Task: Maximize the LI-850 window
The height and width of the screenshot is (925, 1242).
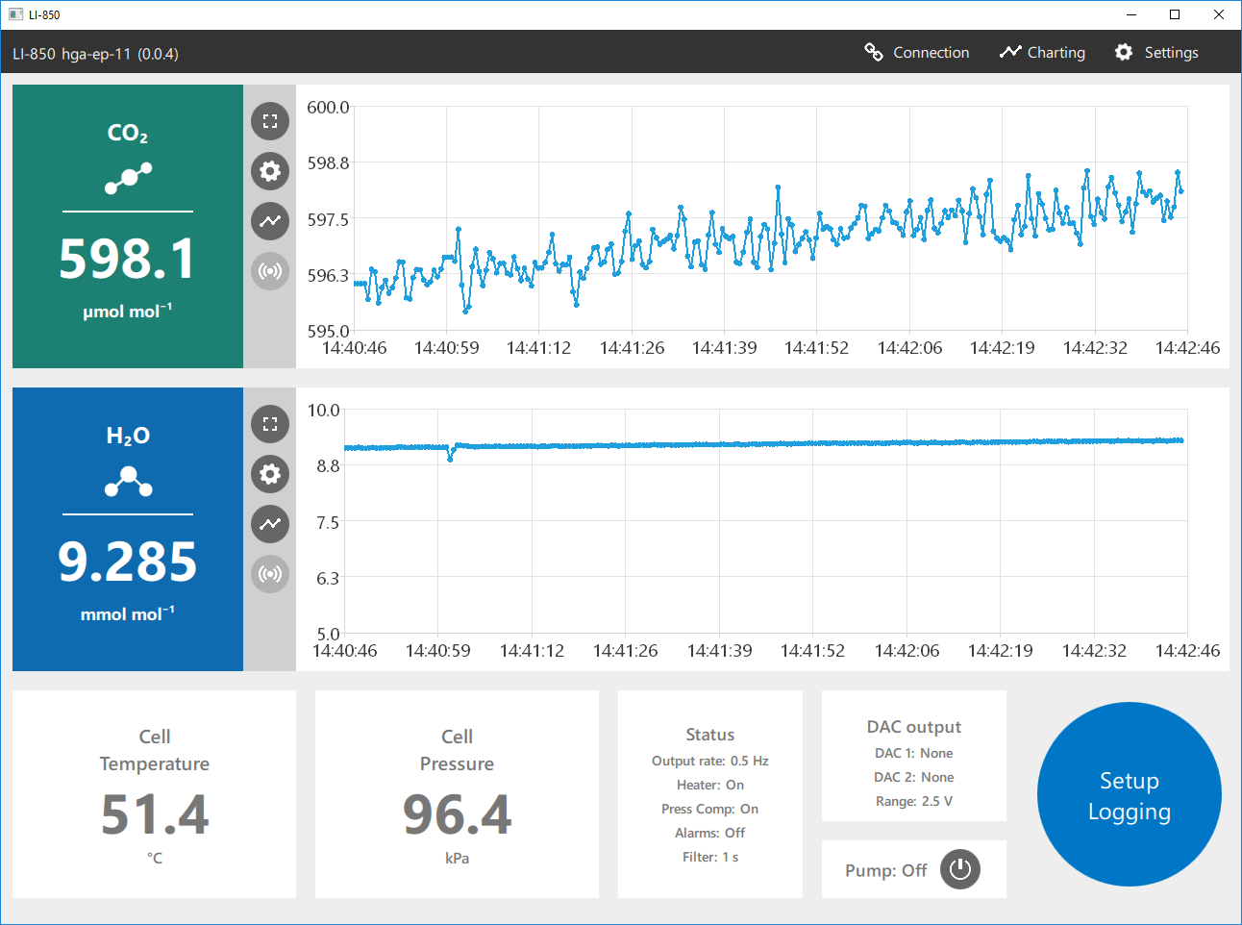Action: tap(1175, 14)
